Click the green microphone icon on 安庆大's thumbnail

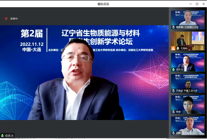[x=173, y=69]
